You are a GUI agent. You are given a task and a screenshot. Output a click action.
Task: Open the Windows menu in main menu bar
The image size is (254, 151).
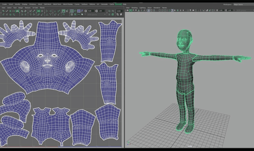click(x=33, y=4)
